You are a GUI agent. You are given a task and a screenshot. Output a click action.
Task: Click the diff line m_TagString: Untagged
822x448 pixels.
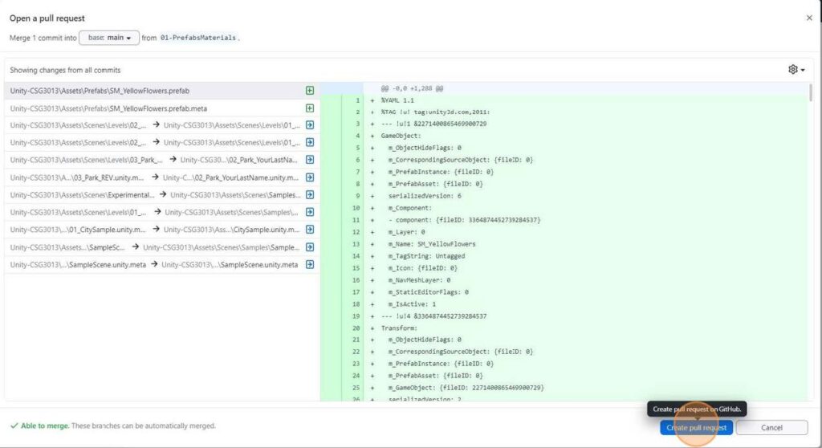coord(427,256)
